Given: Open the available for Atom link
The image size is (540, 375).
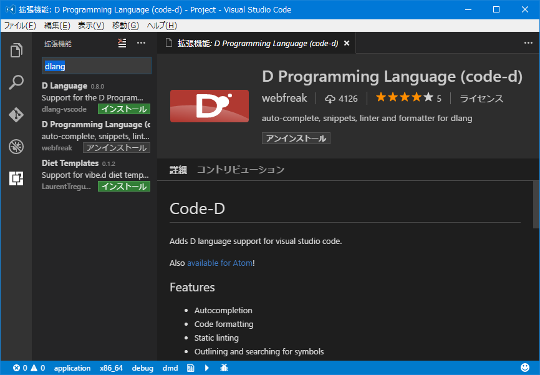Looking at the screenshot, I should pyautogui.click(x=219, y=263).
